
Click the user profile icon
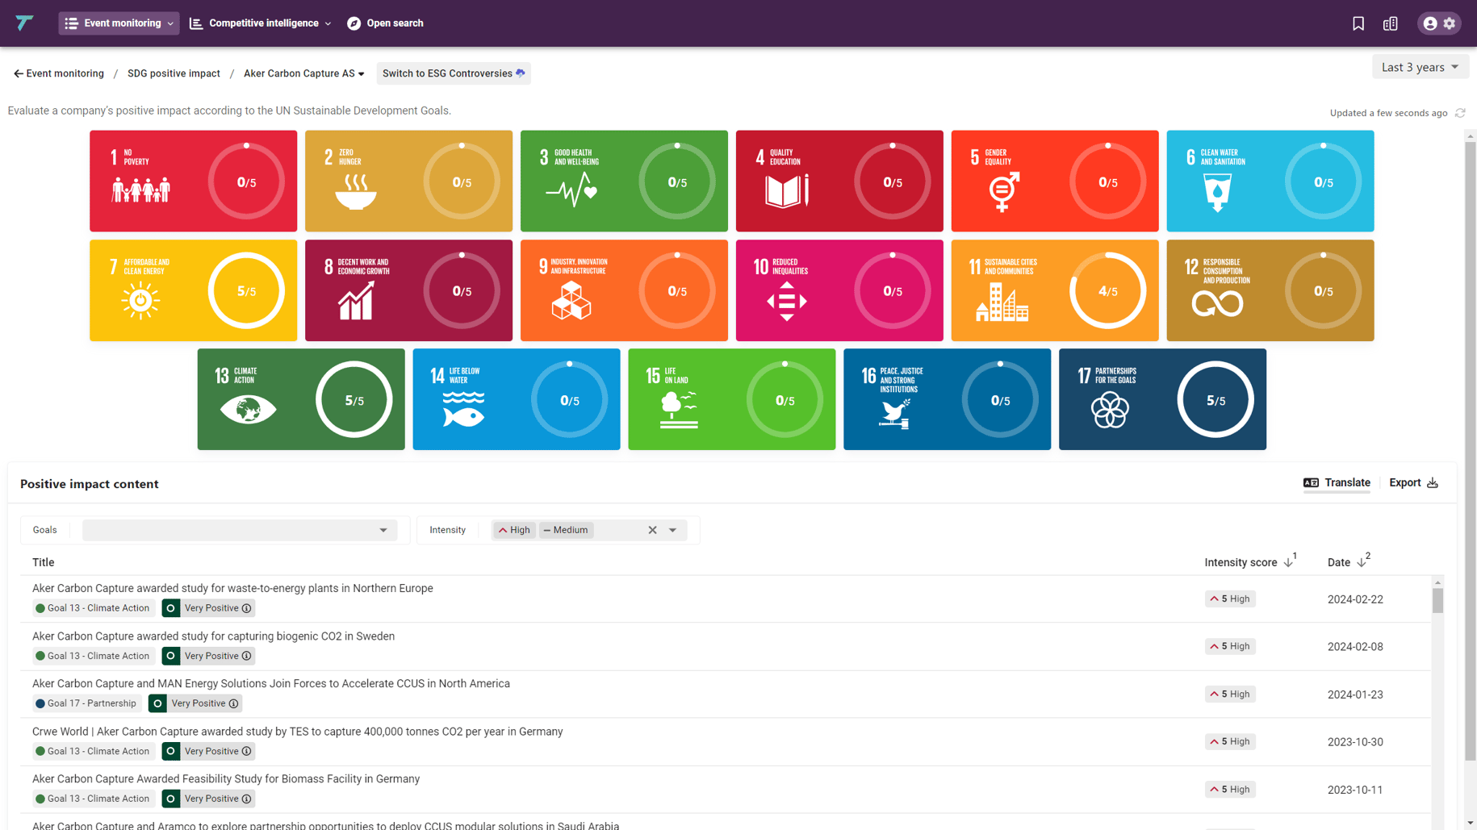(1429, 23)
